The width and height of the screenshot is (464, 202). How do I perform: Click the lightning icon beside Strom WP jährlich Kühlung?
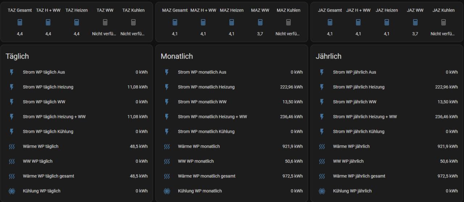click(322, 131)
